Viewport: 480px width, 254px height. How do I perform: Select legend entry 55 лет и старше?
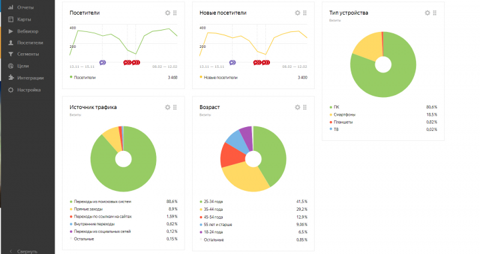pyautogui.click(x=218, y=225)
